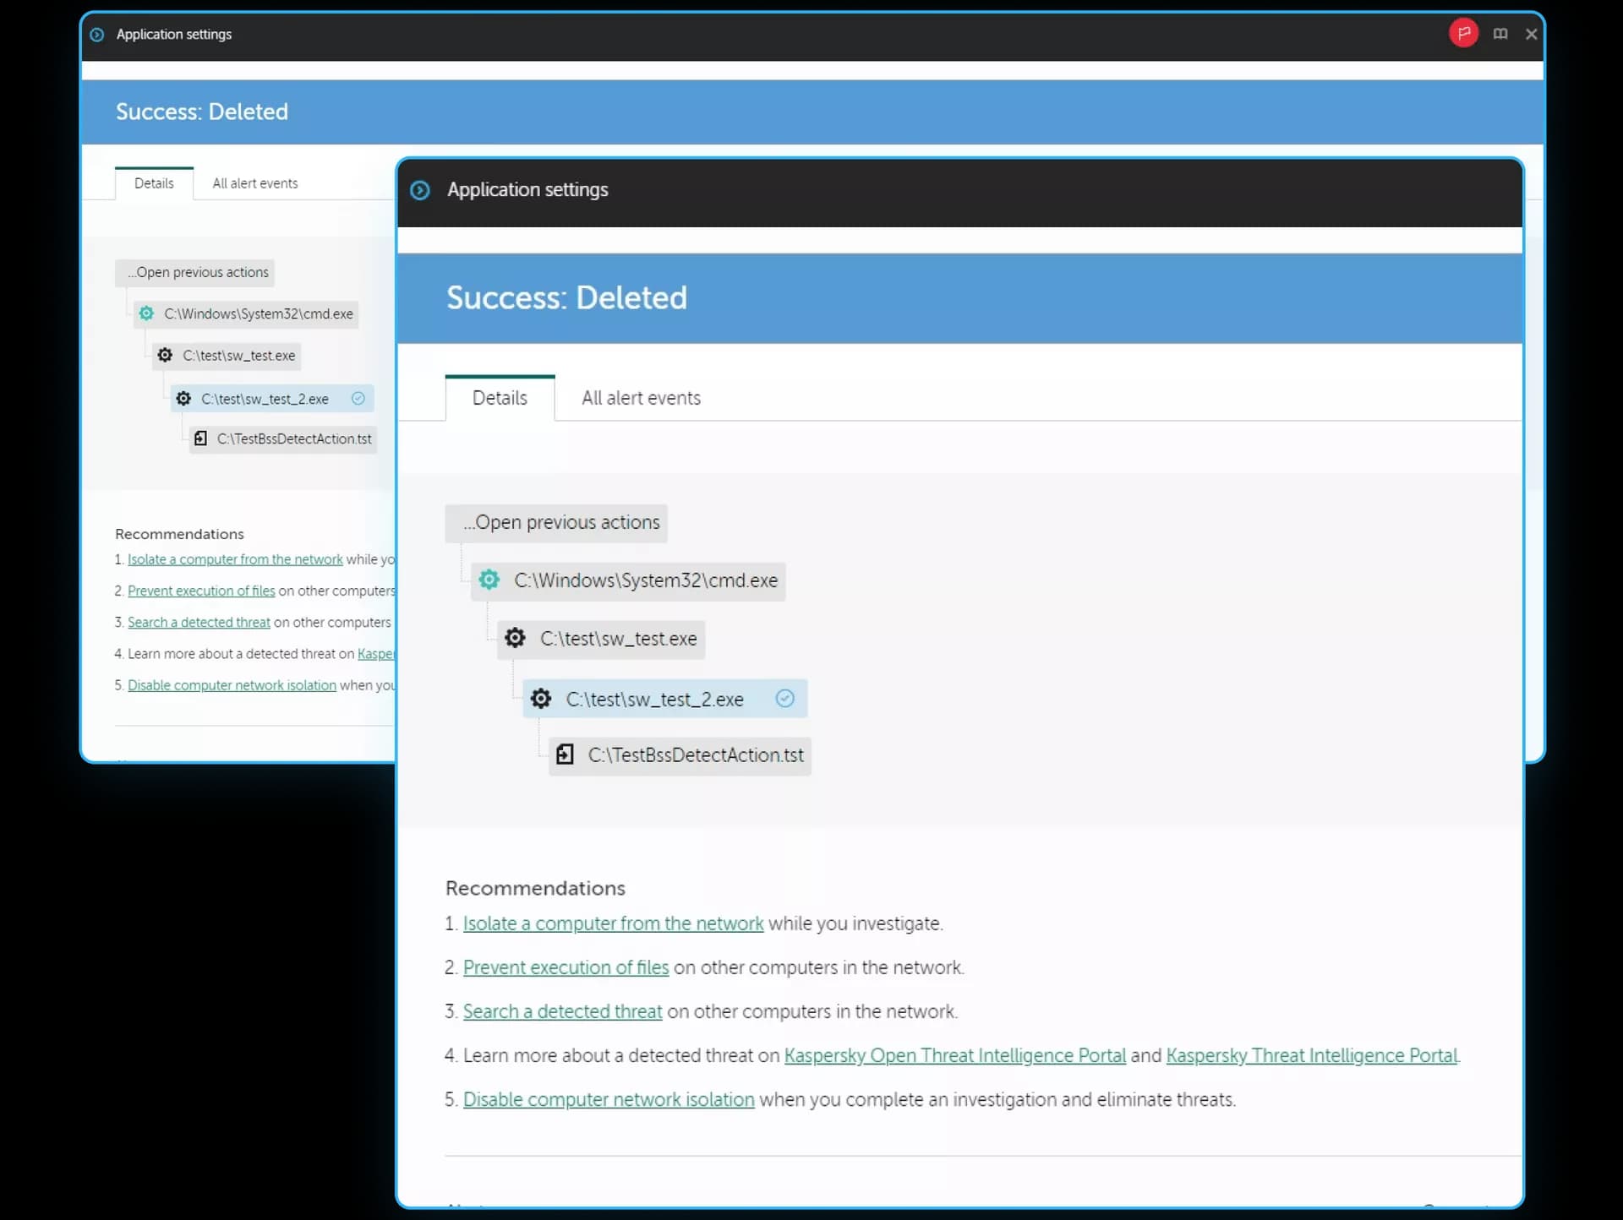Switch to All alert events tab in foreground
Screen dimensions: 1623x1220
[x=641, y=398]
